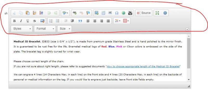Viewport: 208px width, 94px height.
Task: Open the About info icon
Action: pos(165,13)
